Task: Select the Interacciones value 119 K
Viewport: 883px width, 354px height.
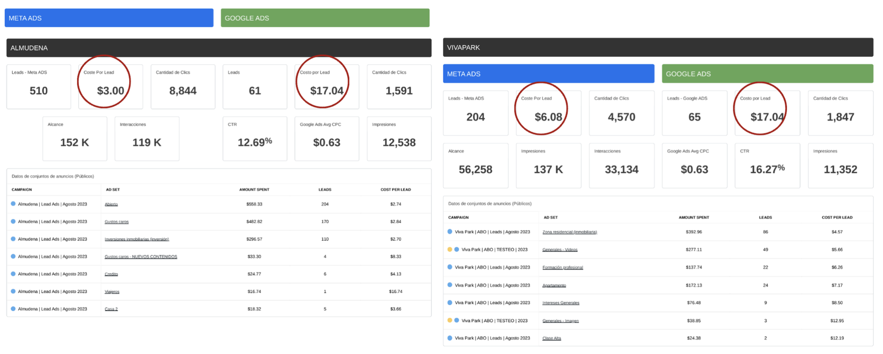Action: 147,143
